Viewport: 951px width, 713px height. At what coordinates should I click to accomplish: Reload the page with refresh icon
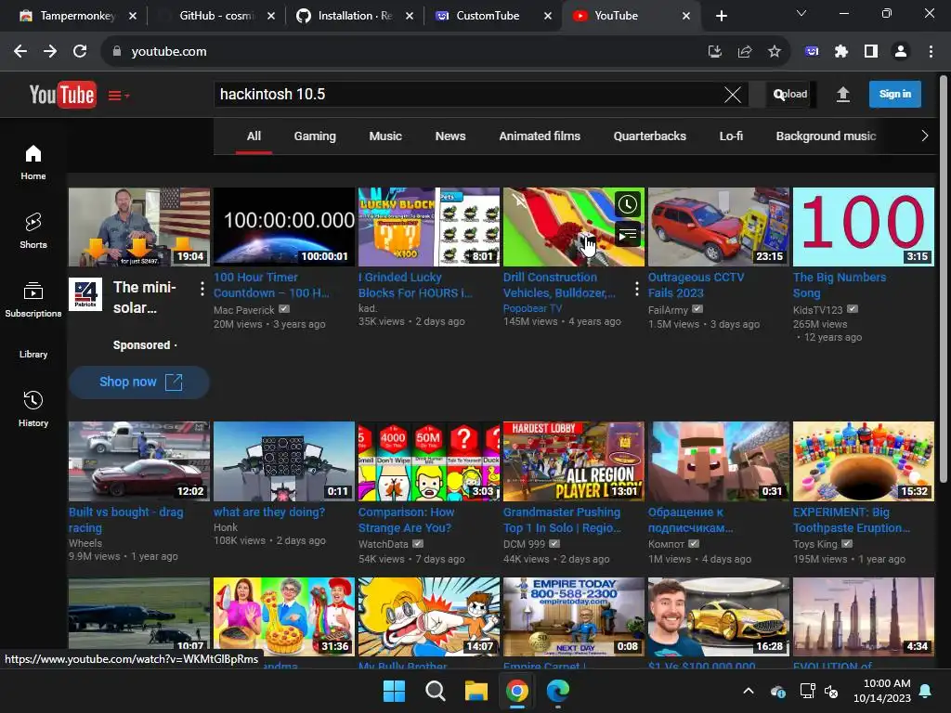[80, 52]
